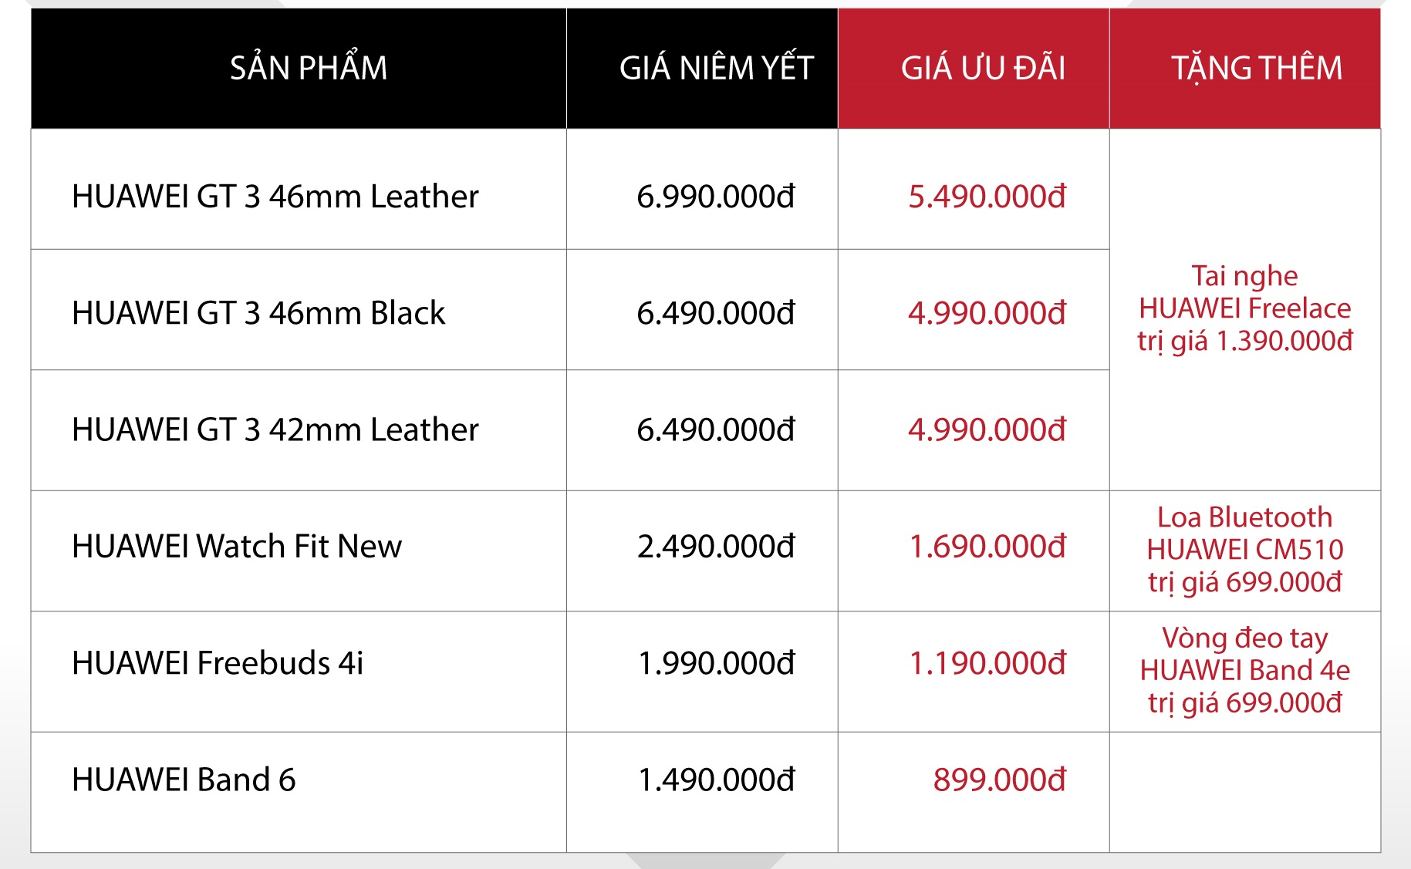Click the 5.490.000đ promotional price
Image resolution: width=1411 pixels, height=869 pixels.
point(987,196)
